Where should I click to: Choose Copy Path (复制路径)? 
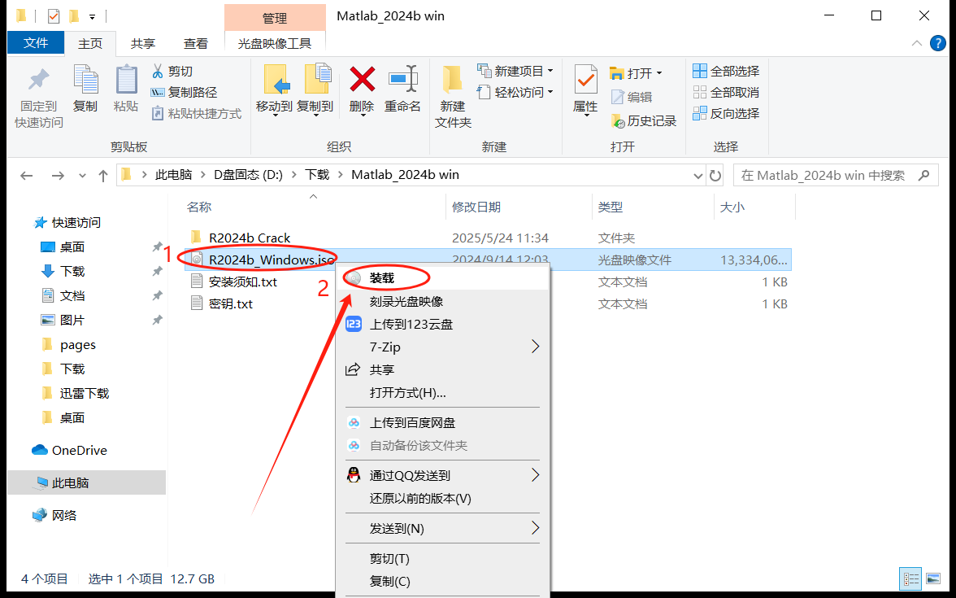[184, 93]
